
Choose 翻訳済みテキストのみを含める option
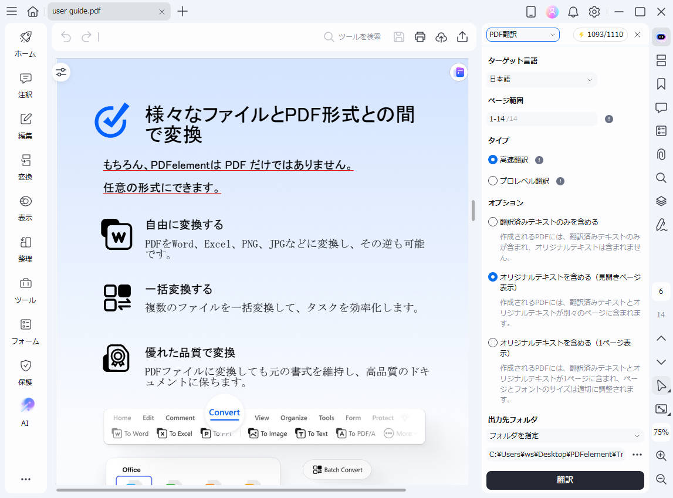(492, 222)
